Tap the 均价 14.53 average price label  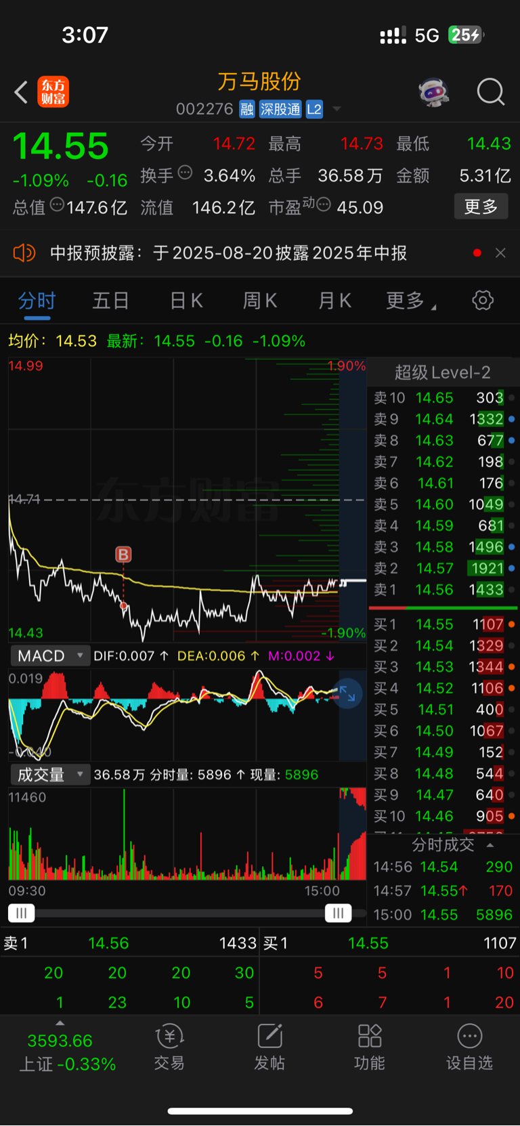click(52, 341)
